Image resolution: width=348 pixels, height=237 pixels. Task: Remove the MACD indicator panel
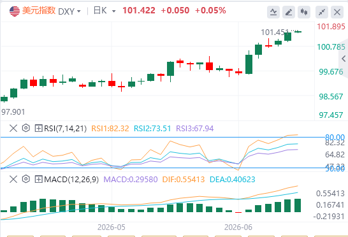coord(13,179)
